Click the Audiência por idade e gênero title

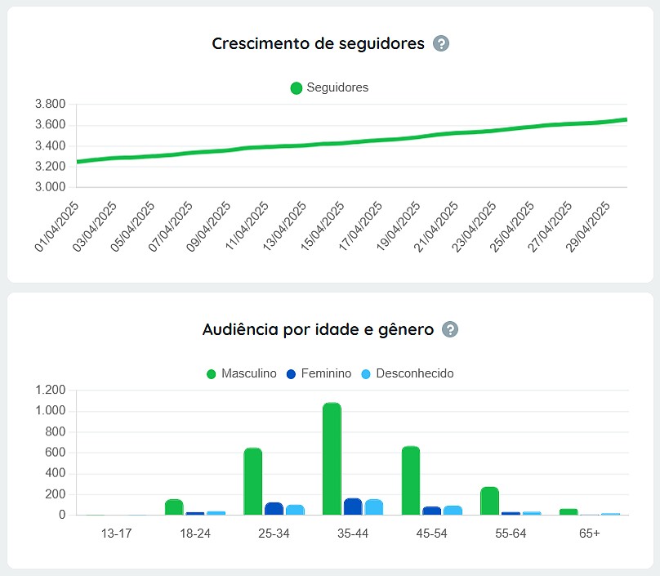pyautogui.click(x=319, y=330)
